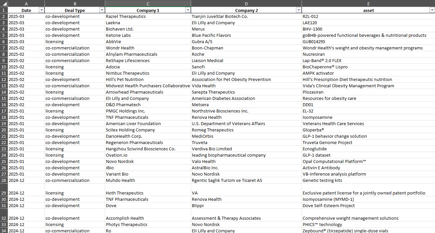Select column B header

(x=75, y=3)
